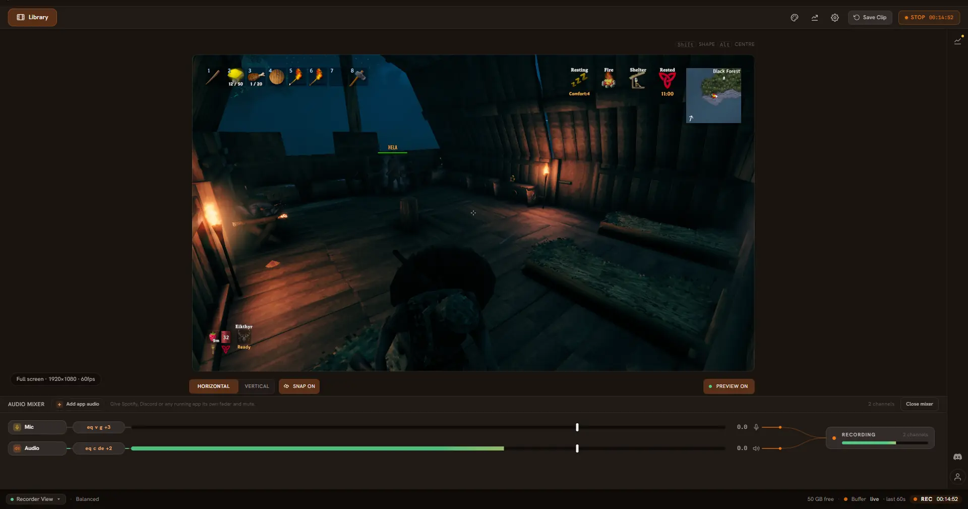This screenshot has height=509, width=968.
Task: Open the Recorder View dropdown
Action: tap(36, 499)
